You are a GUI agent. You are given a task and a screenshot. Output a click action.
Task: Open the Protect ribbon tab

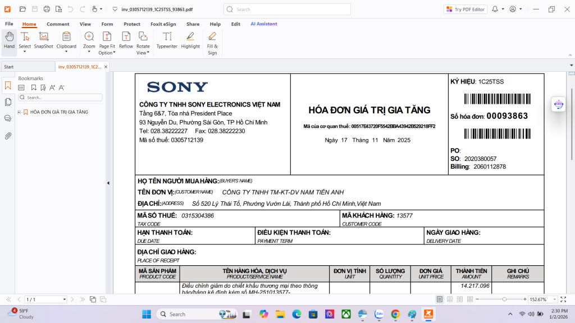[x=132, y=24]
